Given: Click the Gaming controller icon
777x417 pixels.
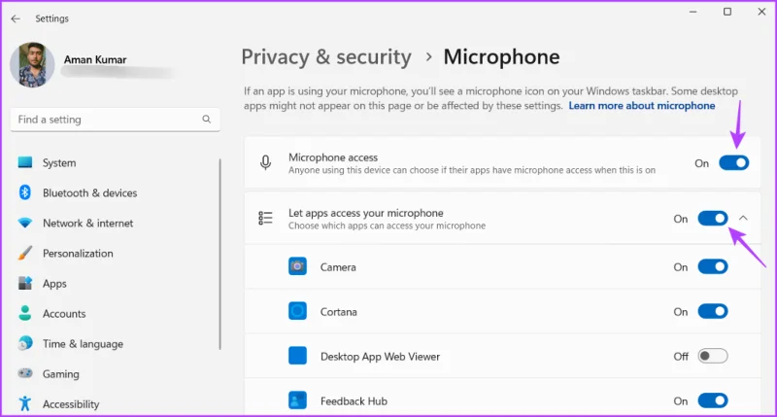Looking at the screenshot, I should pos(25,373).
